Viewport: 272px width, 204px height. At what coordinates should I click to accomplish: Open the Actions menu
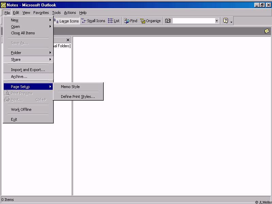click(70, 13)
